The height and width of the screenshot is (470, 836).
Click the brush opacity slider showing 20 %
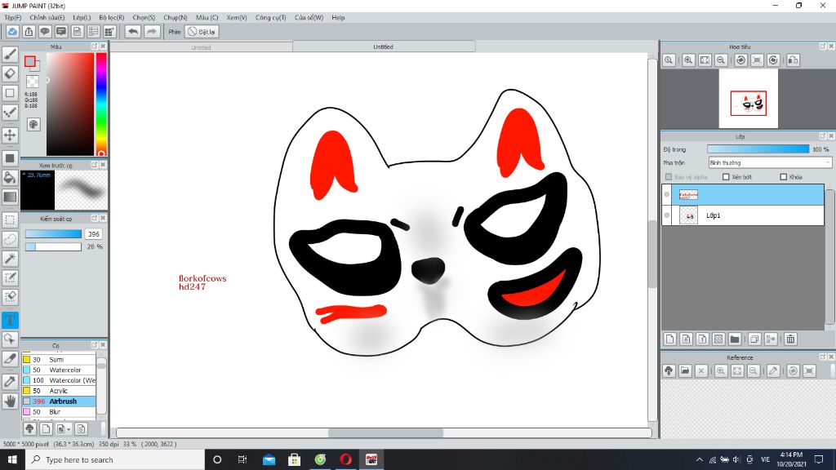[x=53, y=246]
